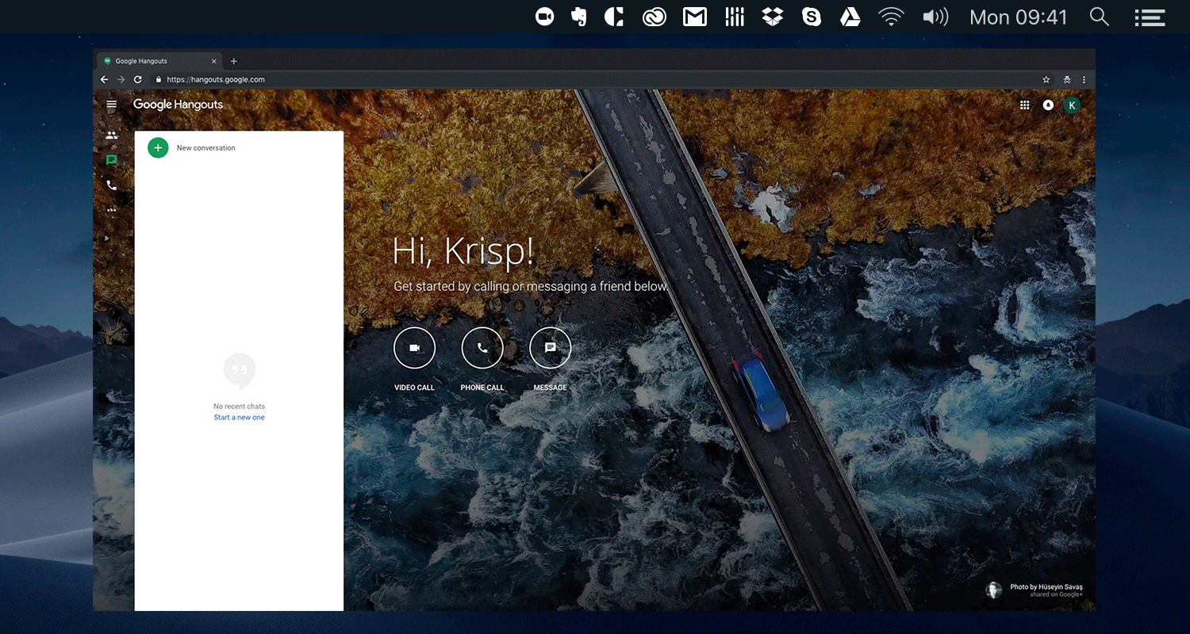Click the Hi, Krisp! greeting
The width and height of the screenshot is (1190, 634).
(463, 250)
